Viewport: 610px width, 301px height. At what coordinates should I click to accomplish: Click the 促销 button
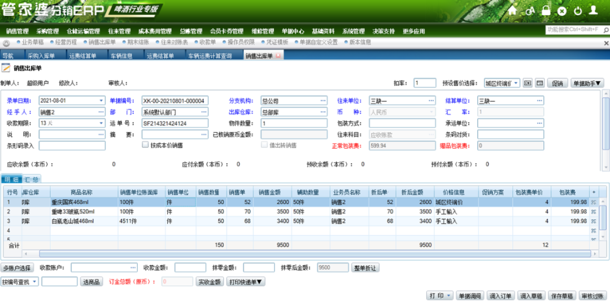click(557, 83)
